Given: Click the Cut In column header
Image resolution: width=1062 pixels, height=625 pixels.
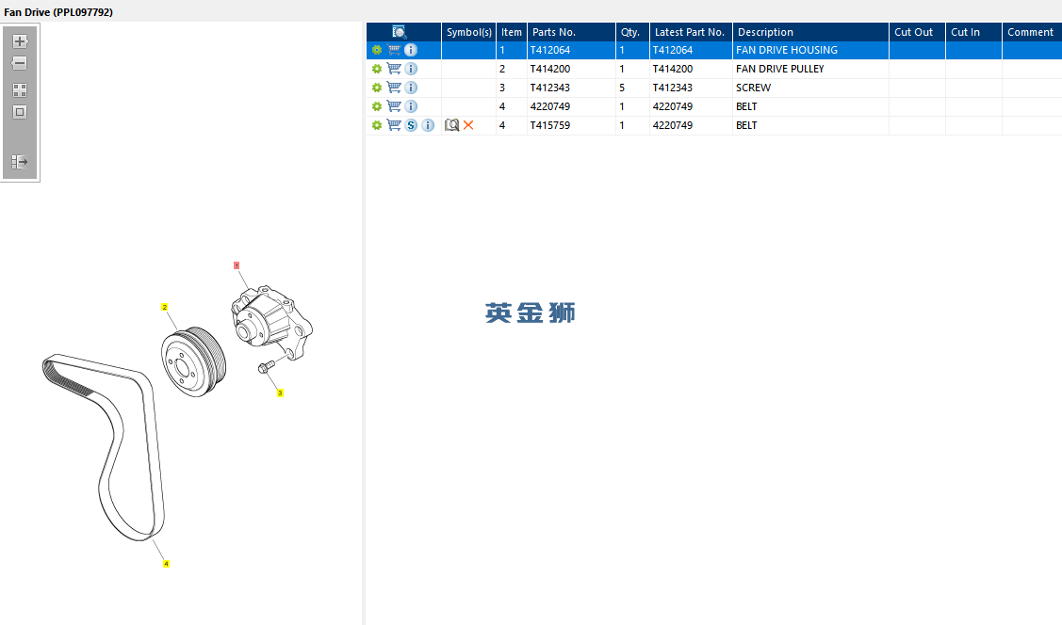Looking at the screenshot, I should pyautogui.click(x=972, y=32).
